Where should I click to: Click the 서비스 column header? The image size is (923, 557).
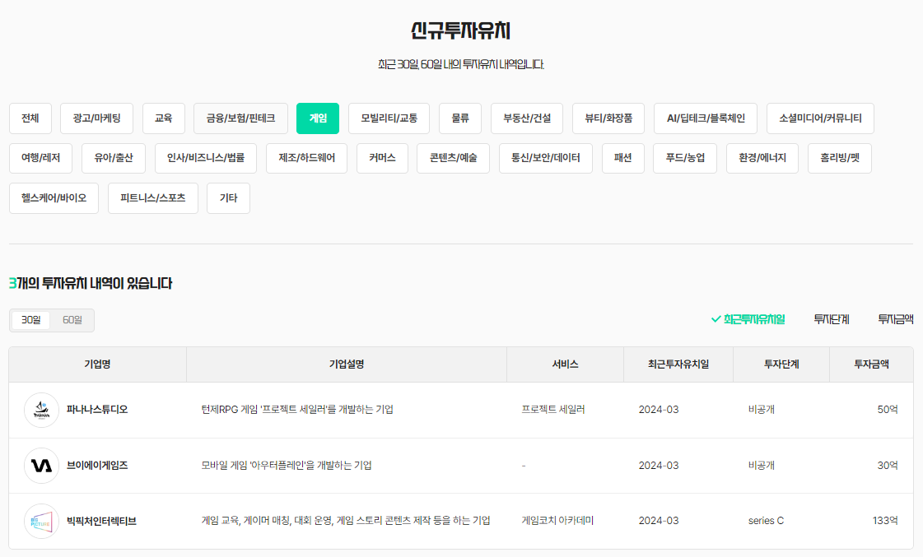(x=565, y=364)
